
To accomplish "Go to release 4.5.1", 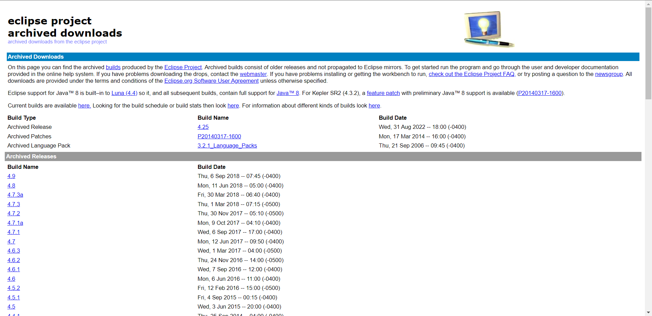I will tap(14, 297).
